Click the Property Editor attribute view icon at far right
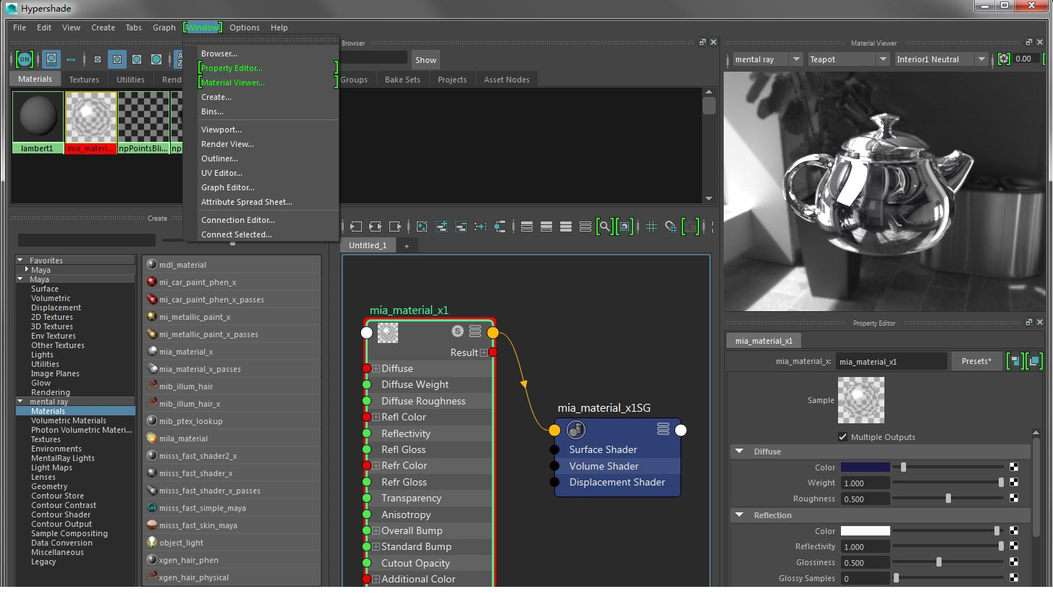Image resolution: width=1053 pixels, height=610 pixels. coord(1035,360)
